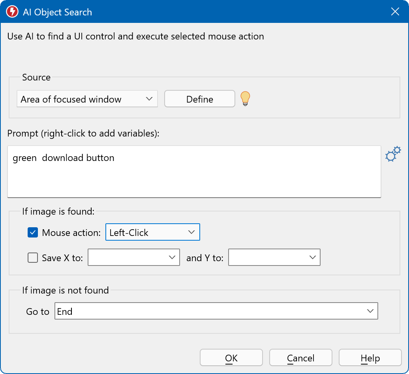This screenshot has width=409, height=374.
Task: Open the 'and Y to' variable dropdown
Action: coord(274,258)
